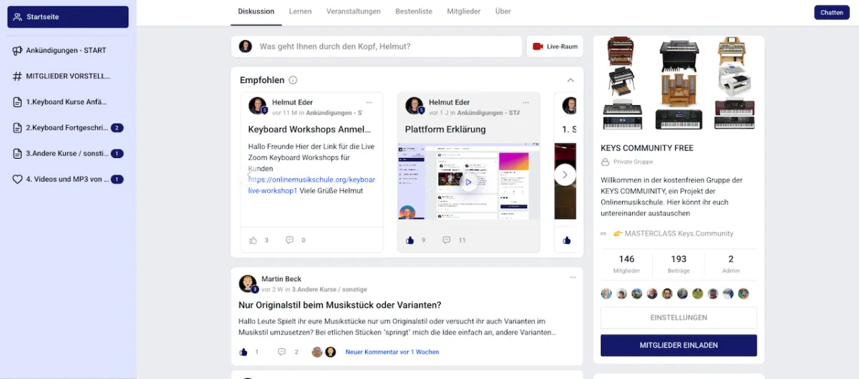This screenshot has width=859, height=379.
Task: Switch to the Lernen tab
Action: pyautogui.click(x=300, y=11)
